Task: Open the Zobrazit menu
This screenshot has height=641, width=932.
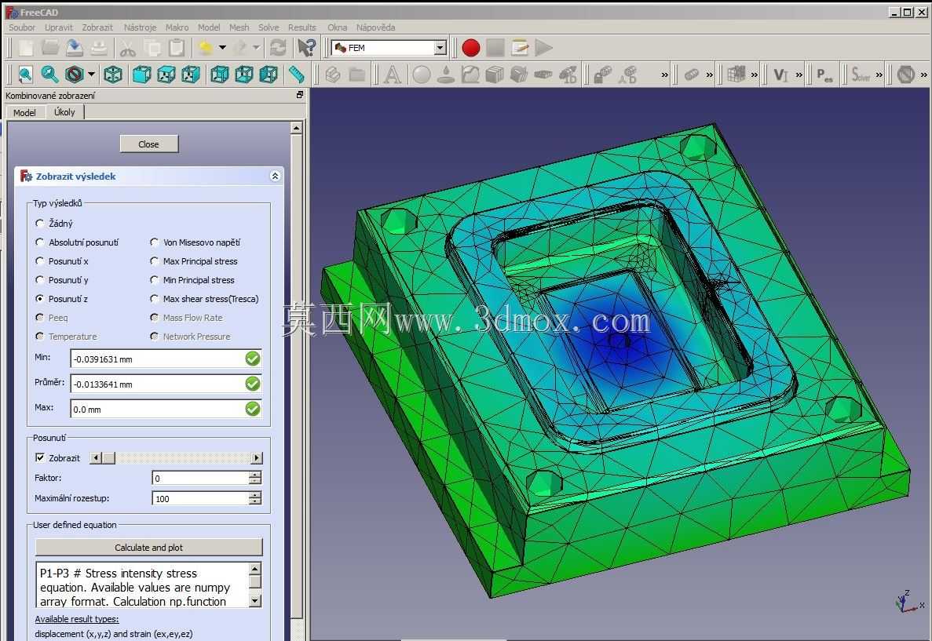Action: coord(97,27)
